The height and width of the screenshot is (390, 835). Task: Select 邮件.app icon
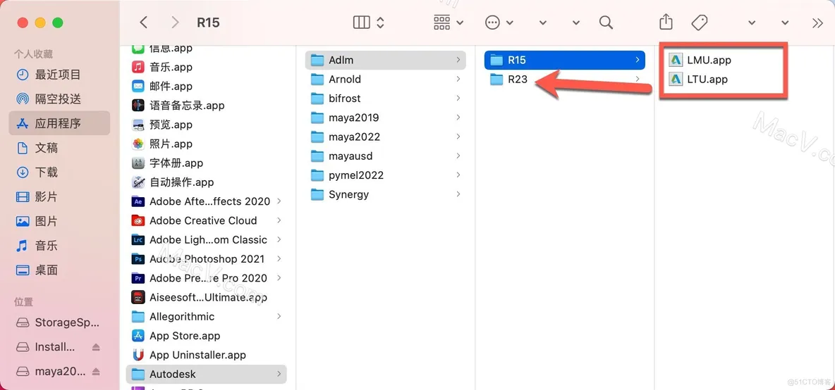[x=138, y=86]
